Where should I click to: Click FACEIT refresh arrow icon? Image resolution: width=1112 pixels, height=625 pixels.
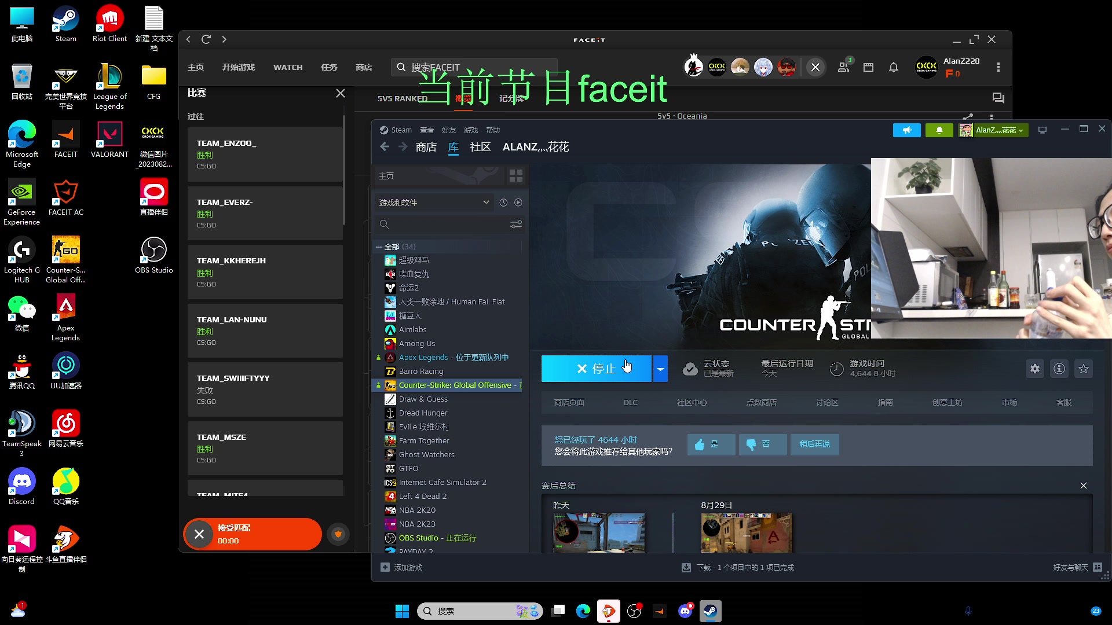tap(206, 39)
